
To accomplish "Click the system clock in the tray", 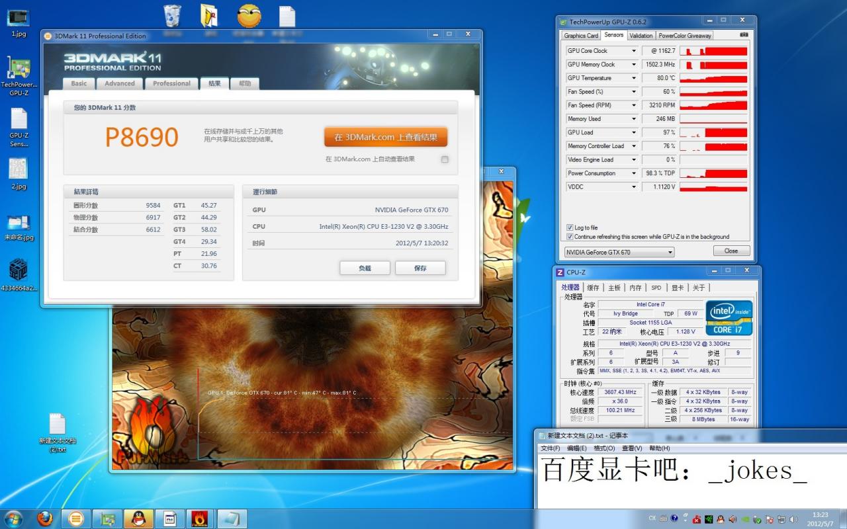I will pos(819,519).
